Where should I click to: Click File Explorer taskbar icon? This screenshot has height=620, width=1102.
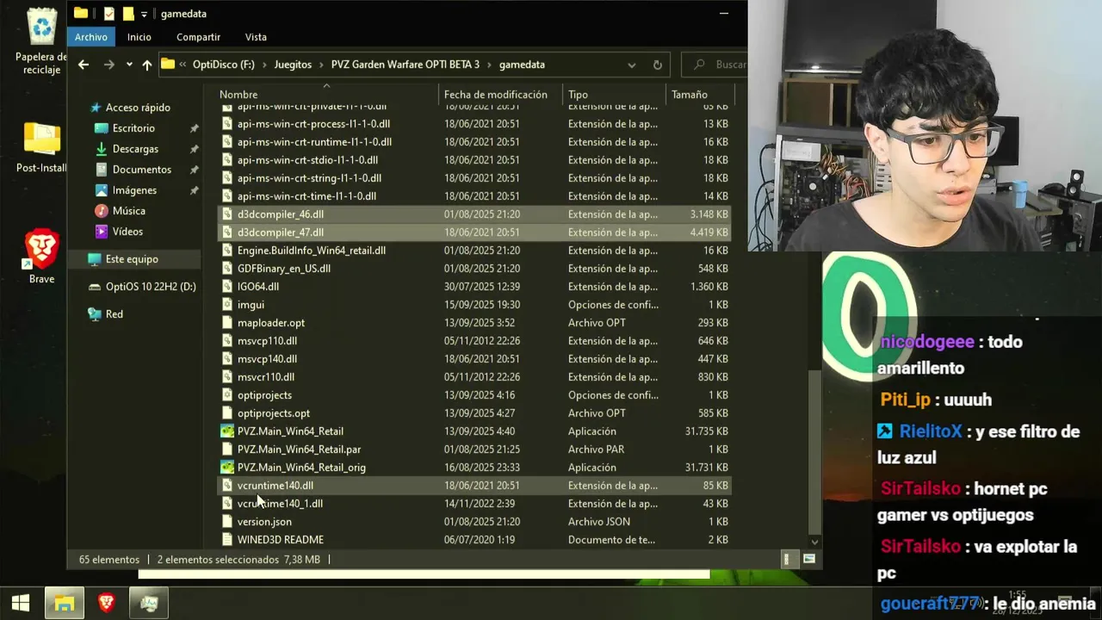click(64, 603)
